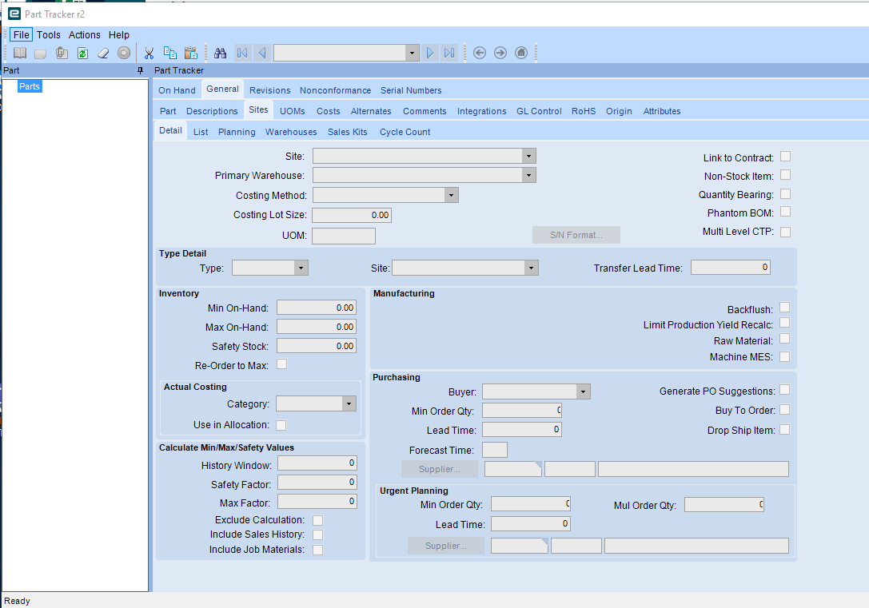Click the Paste clipboard icon
The height and width of the screenshot is (608, 869).
coord(190,54)
